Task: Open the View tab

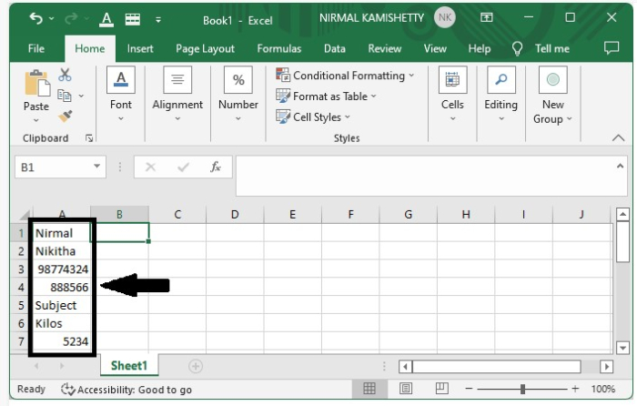Action: pyautogui.click(x=435, y=49)
